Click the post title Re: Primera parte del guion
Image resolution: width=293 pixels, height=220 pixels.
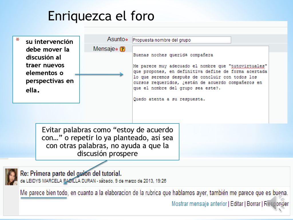click(x=71, y=173)
